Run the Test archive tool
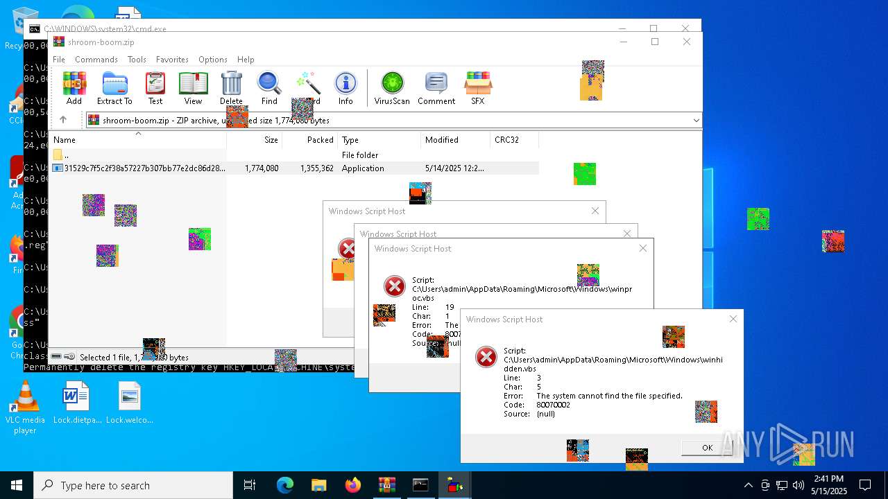 tap(155, 88)
